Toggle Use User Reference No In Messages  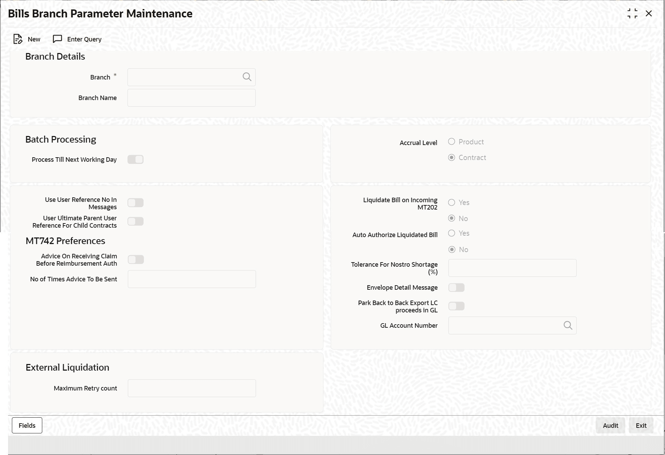(136, 203)
